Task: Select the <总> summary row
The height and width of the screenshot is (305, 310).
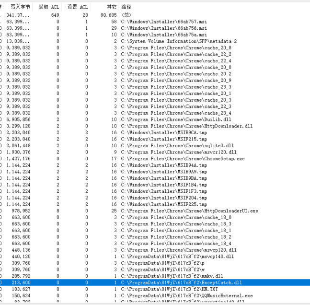Action: pos(126,15)
